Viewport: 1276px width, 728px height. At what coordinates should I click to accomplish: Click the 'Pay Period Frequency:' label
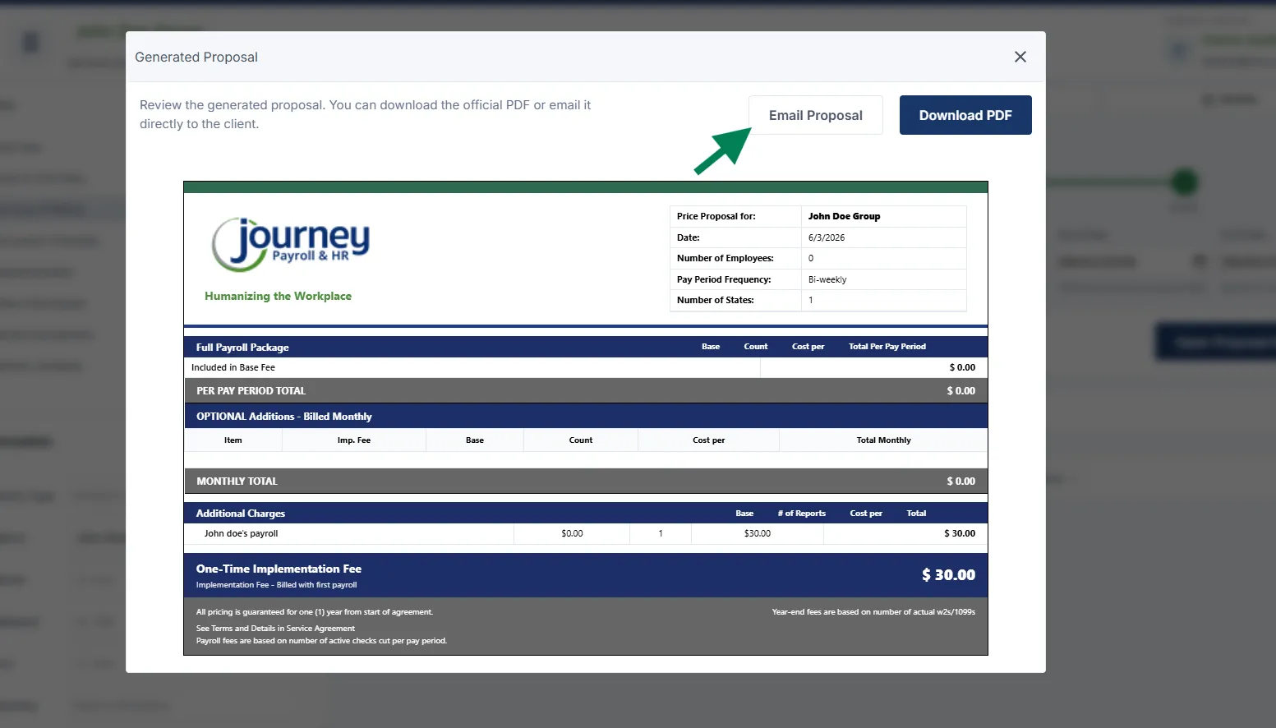tap(724, 279)
